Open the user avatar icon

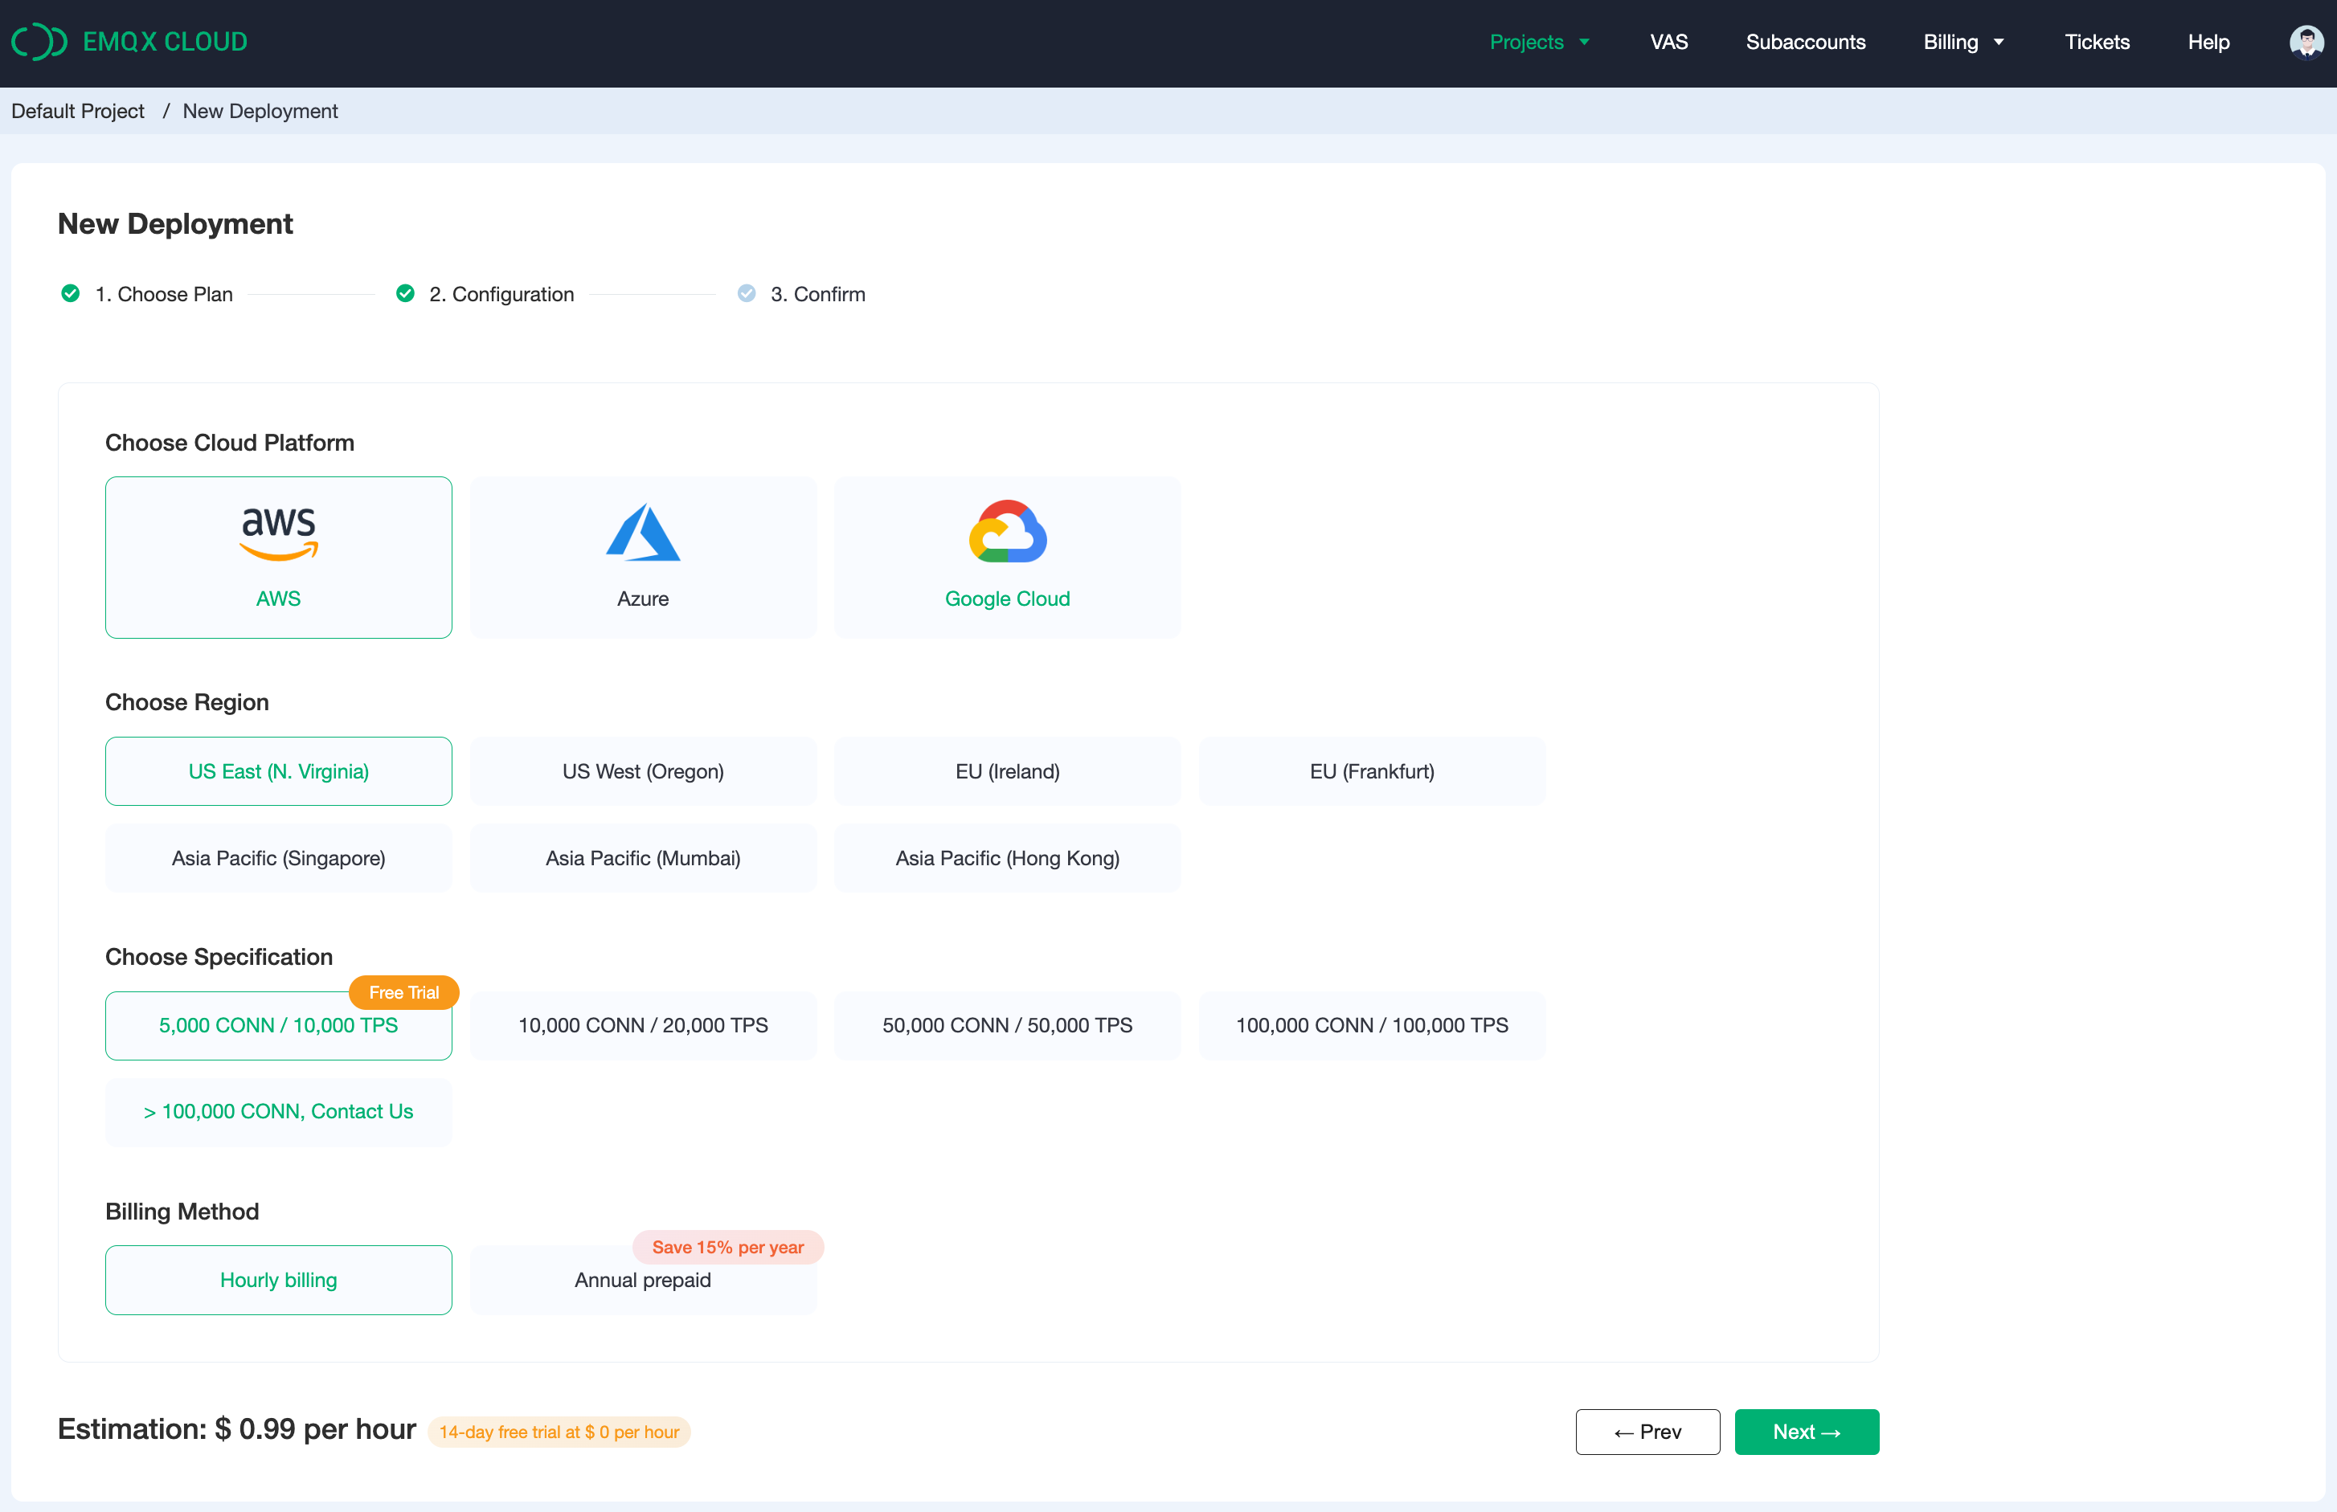pyautogui.click(x=2306, y=43)
